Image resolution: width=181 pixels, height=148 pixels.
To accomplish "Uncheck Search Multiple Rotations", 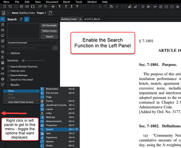I will click(x=9, y=66).
